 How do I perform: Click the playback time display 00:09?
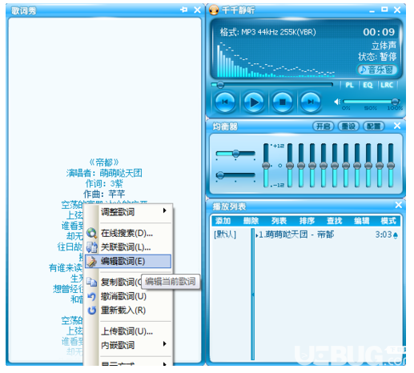tap(379, 32)
